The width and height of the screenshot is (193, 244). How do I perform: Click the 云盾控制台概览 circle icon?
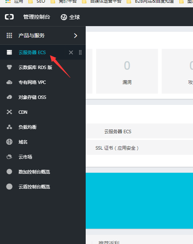point(9,187)
